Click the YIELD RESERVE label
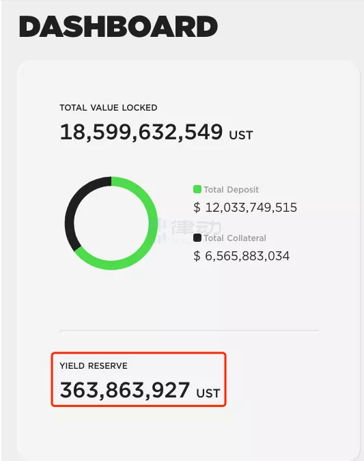Screen dimensions: 364x461 (x=94, y=366)
